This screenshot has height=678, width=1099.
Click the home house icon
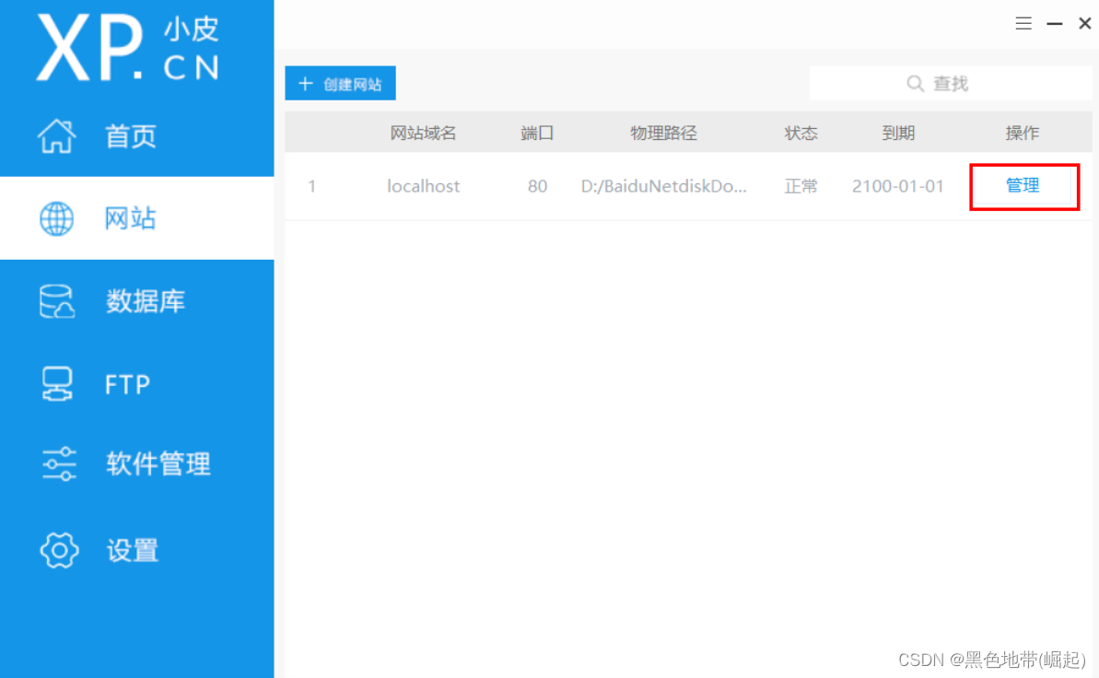[x=57, y=136]
